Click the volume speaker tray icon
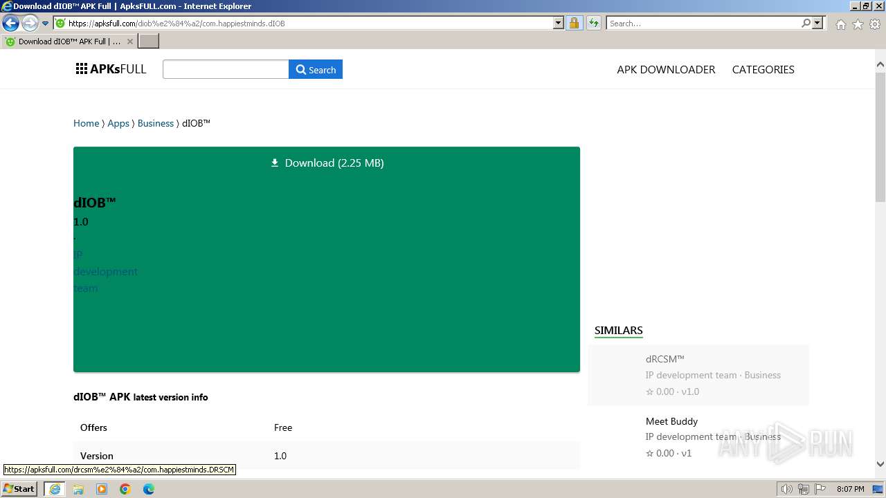 click(787, 489)
